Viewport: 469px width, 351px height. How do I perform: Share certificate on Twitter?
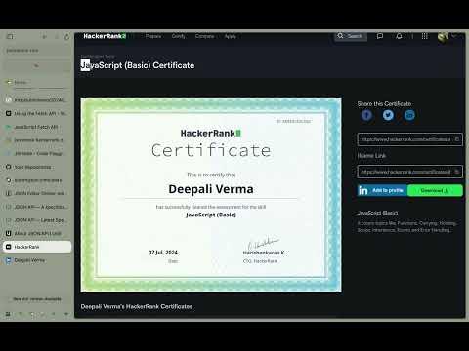coord(388,115)
